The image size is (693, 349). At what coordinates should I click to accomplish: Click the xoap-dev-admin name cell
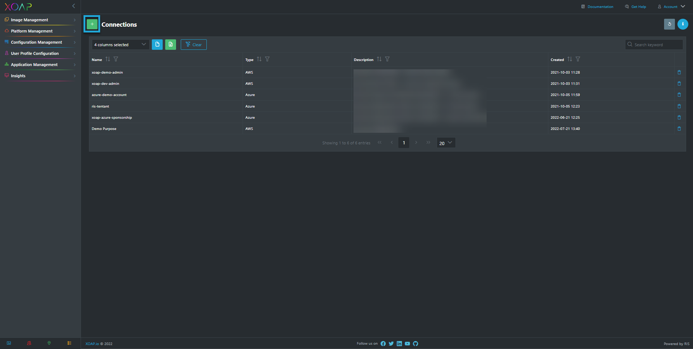pos(106,83)
